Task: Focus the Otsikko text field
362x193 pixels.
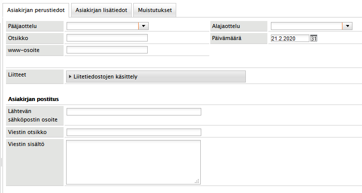Action: click(107, 38)
